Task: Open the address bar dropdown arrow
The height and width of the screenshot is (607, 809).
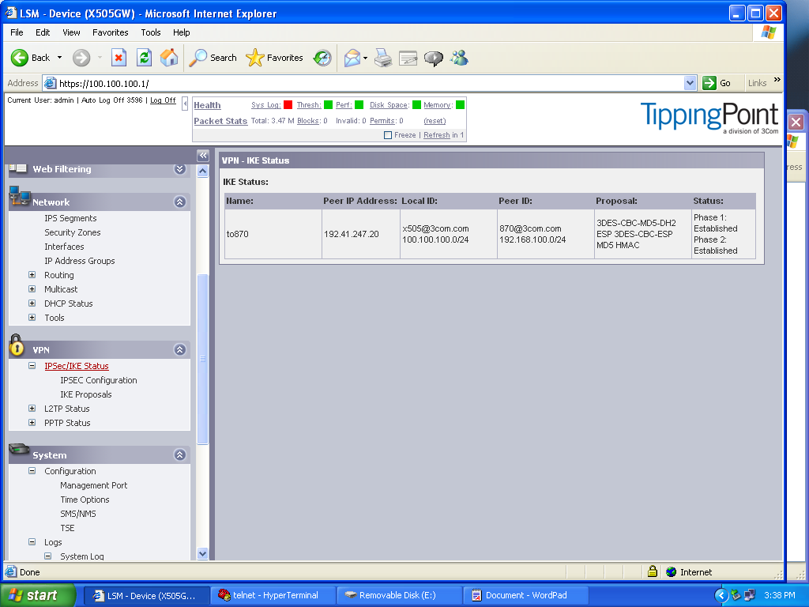Action: (690, 83)
